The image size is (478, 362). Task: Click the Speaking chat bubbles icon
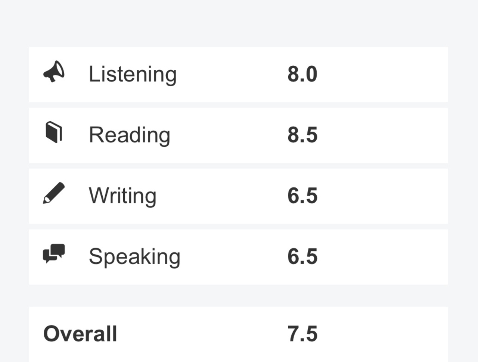tap(54, 254)
